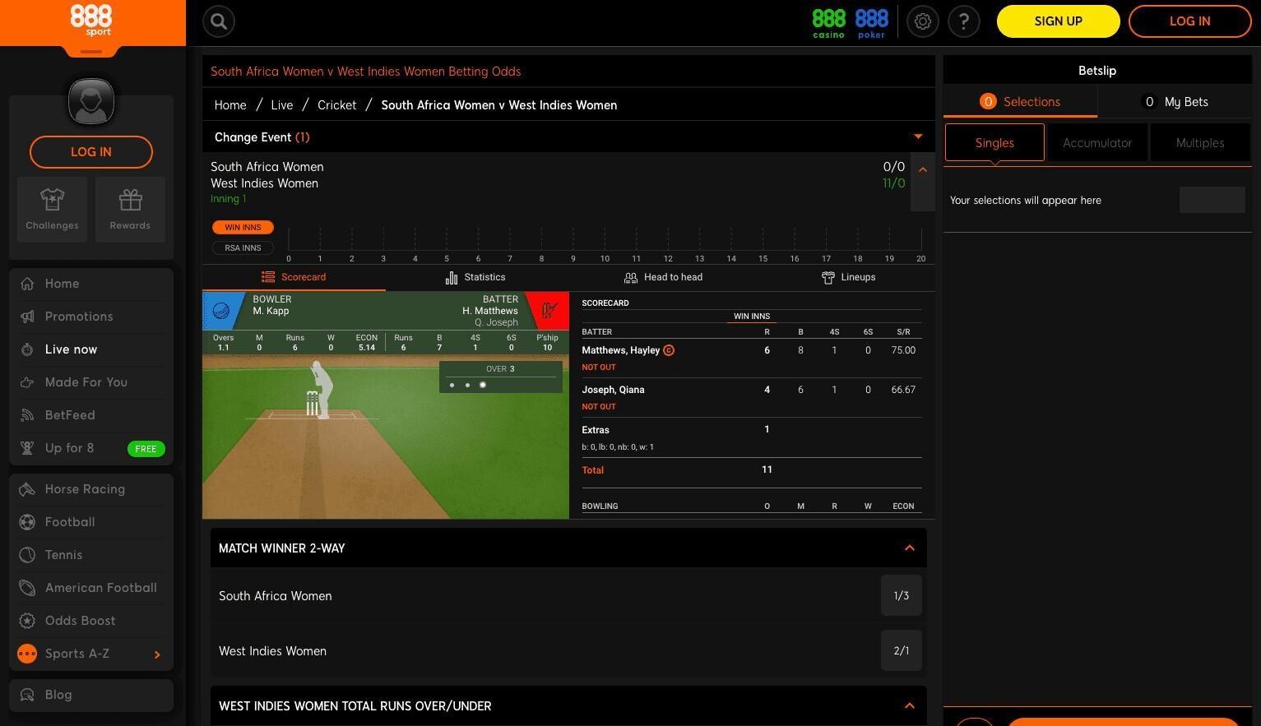
Task: Click the Football ball icon
Action: (27, 522)
